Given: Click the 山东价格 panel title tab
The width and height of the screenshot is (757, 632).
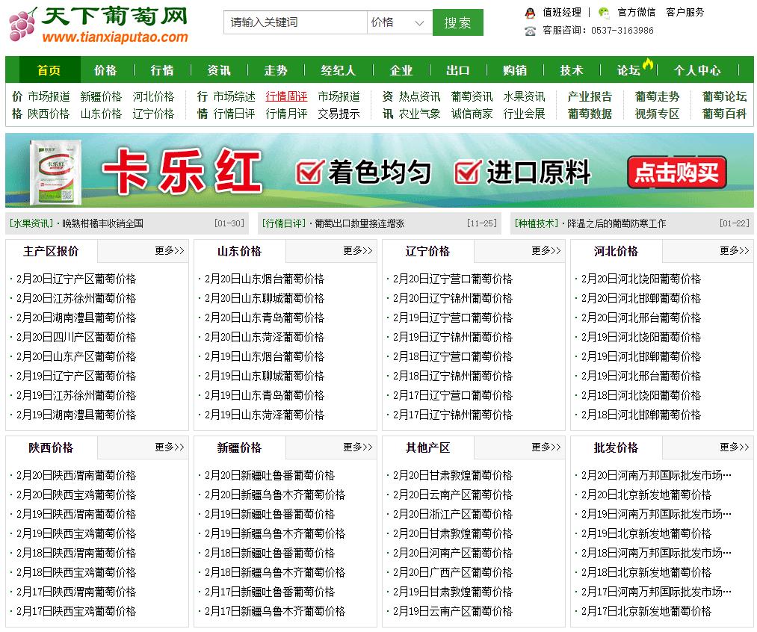Looking at the screenshot, I should (x=239, y=251).
